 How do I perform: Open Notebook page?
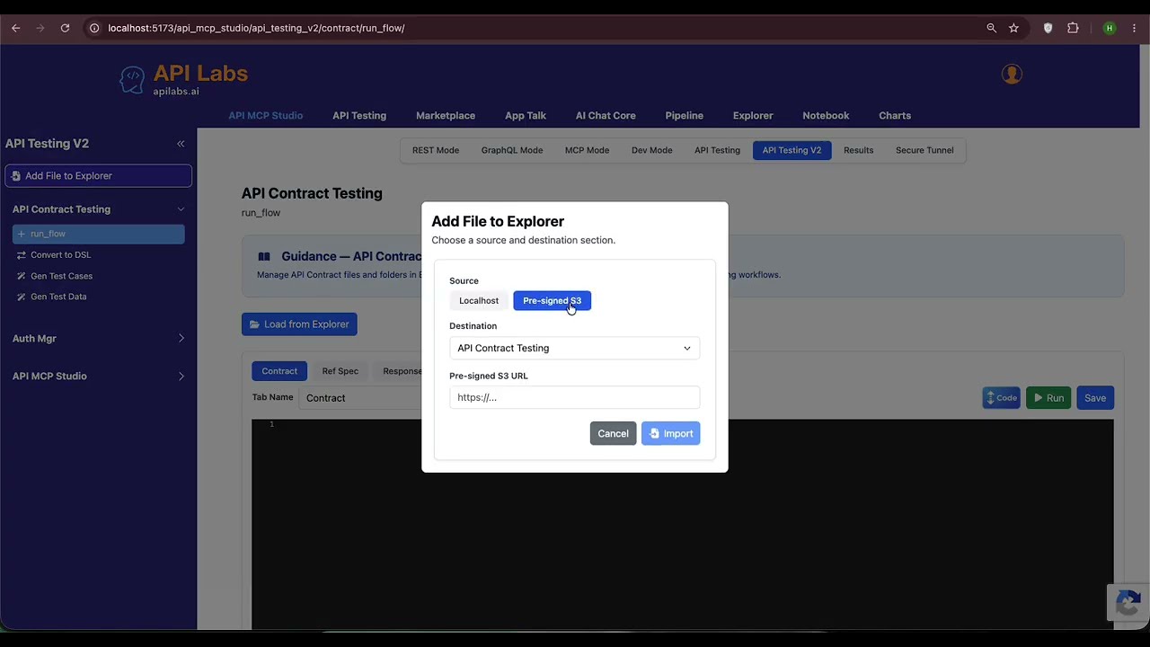[826, 116]
